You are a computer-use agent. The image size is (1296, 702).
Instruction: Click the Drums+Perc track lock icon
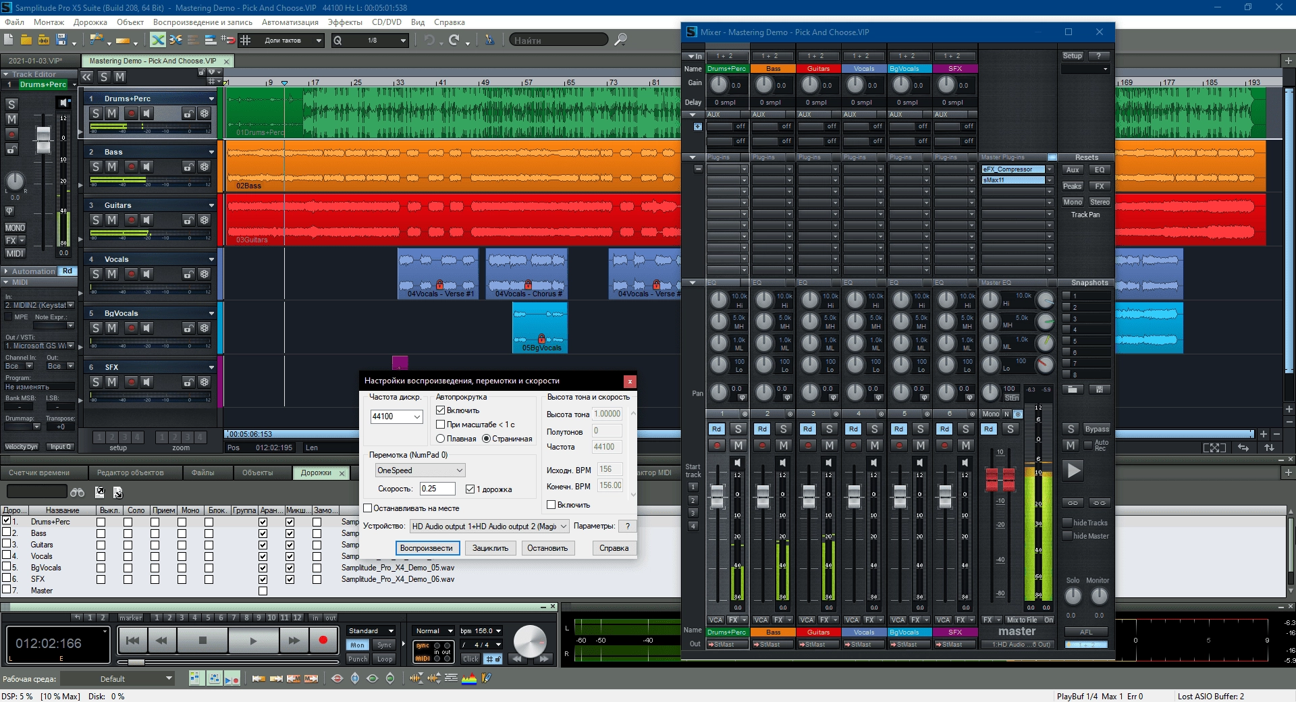click(x=188, y=113)
